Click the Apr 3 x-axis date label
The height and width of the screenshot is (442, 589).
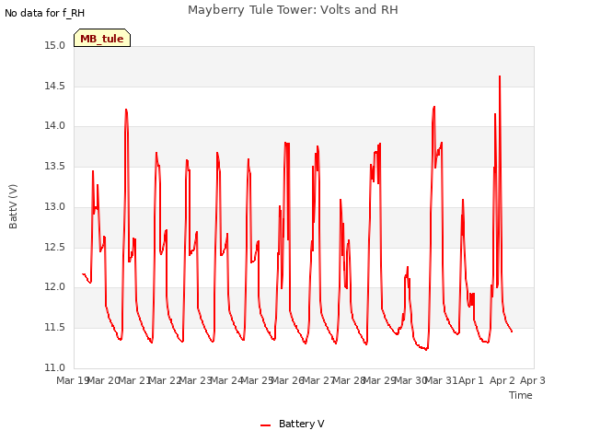[533, 380]
